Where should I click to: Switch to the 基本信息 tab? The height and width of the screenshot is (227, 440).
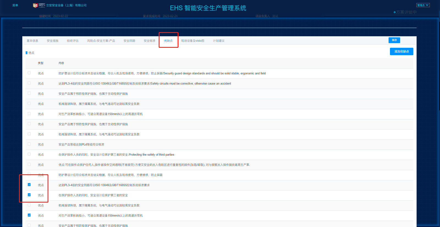[32, 41]
